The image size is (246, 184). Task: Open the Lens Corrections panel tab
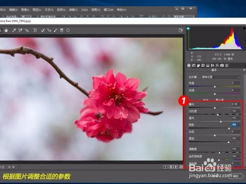pyautogui.click(x=213, y=65)
